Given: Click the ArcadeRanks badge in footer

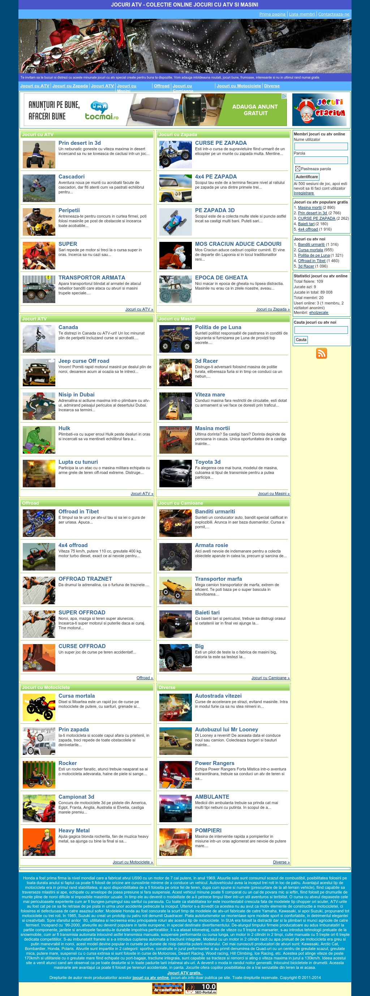Looking at the screenshot, I should [168, 989].
